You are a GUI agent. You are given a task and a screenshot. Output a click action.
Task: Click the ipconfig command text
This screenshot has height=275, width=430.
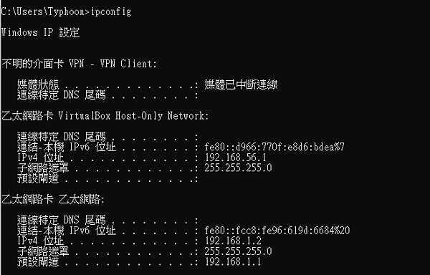(x=111, y=12)
